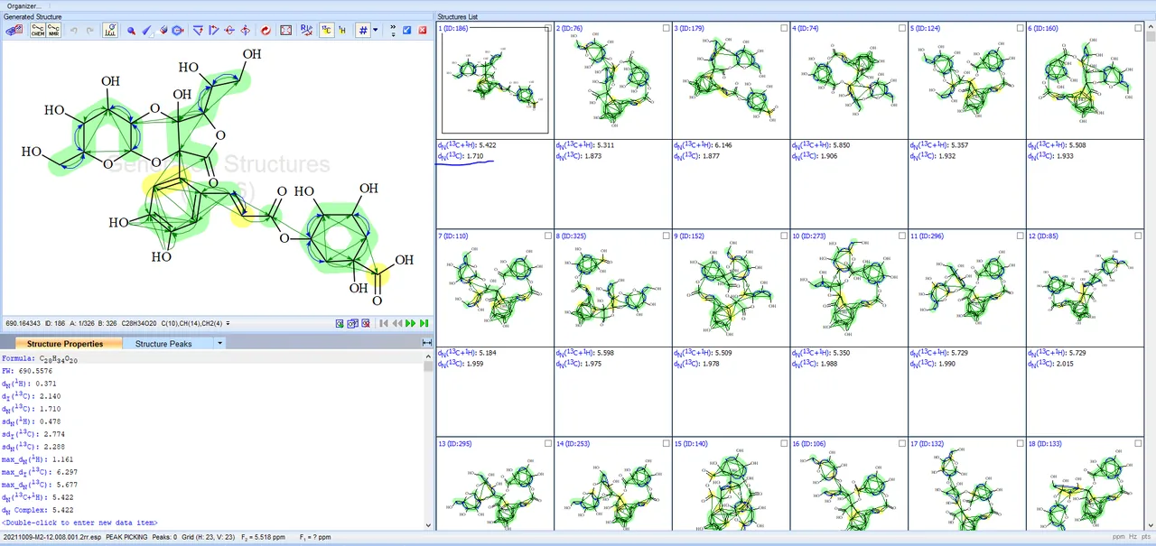Open the Structure Properties tab

(64, 344)
